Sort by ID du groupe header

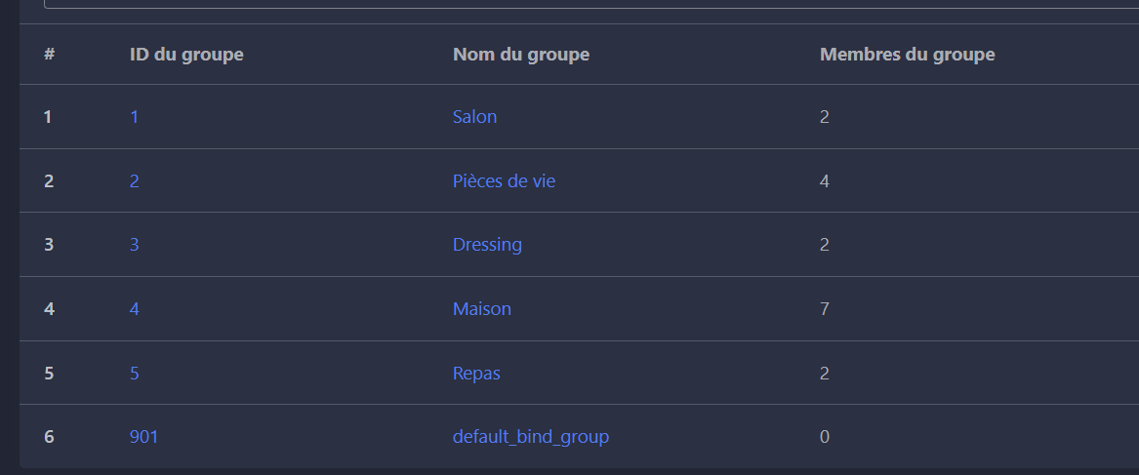(186, 55)
